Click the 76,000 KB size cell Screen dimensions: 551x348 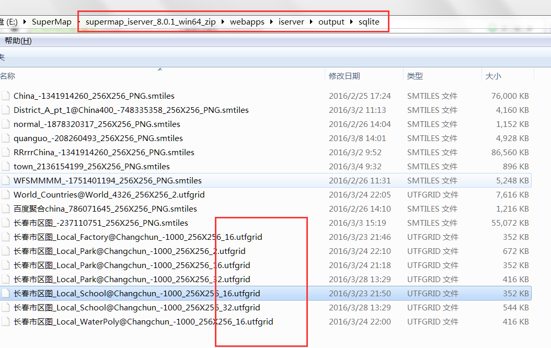coord(510,96)
